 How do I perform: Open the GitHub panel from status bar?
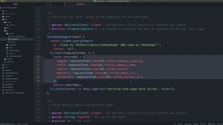212,124
